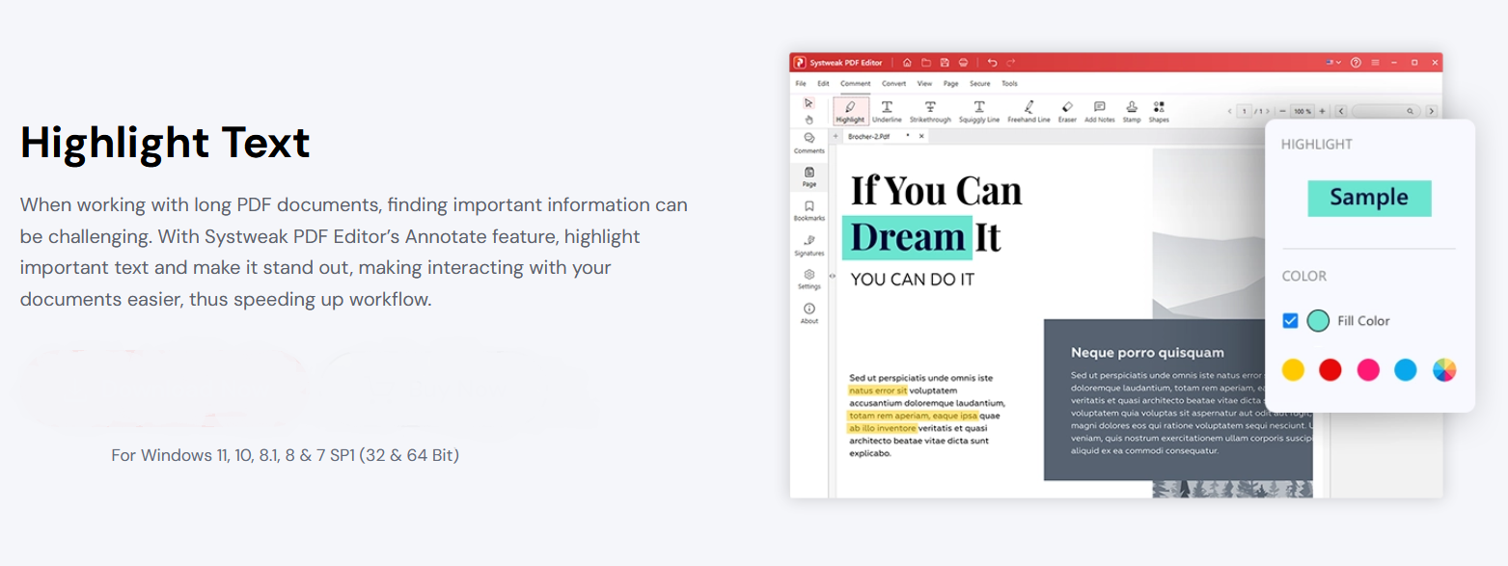Open the Signatures side panel
This screenshot has height=566, width=1508.
tap(809, 245)
